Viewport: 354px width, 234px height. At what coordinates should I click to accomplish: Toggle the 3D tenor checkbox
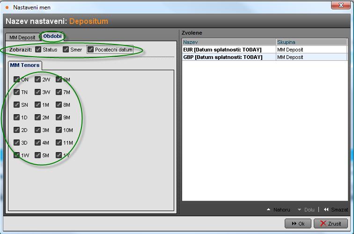pyautogui.click(x=16, y=142)
